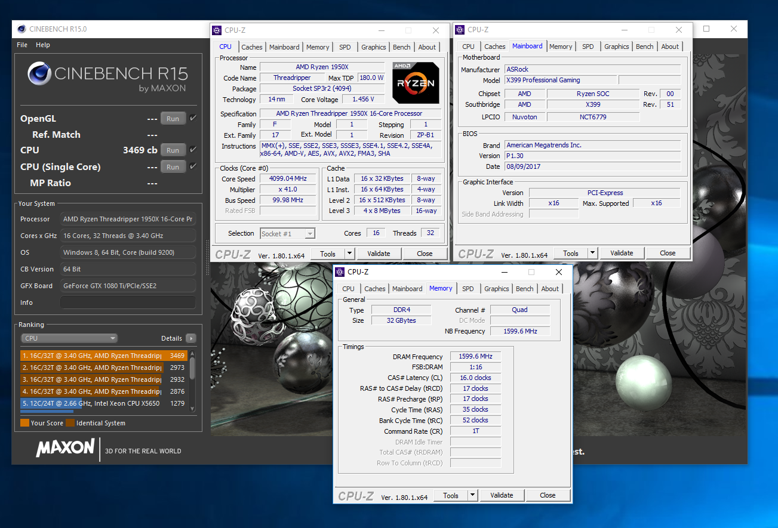
Task: Click the Processor name field in Cinebench
Action: click(128, 219)
